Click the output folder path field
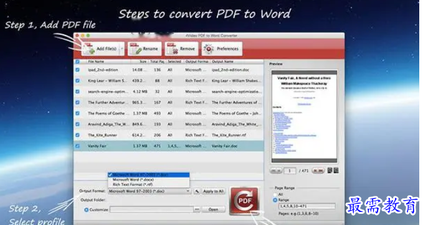The width and height of the screenshot is (423, 225). click(151, 209)
